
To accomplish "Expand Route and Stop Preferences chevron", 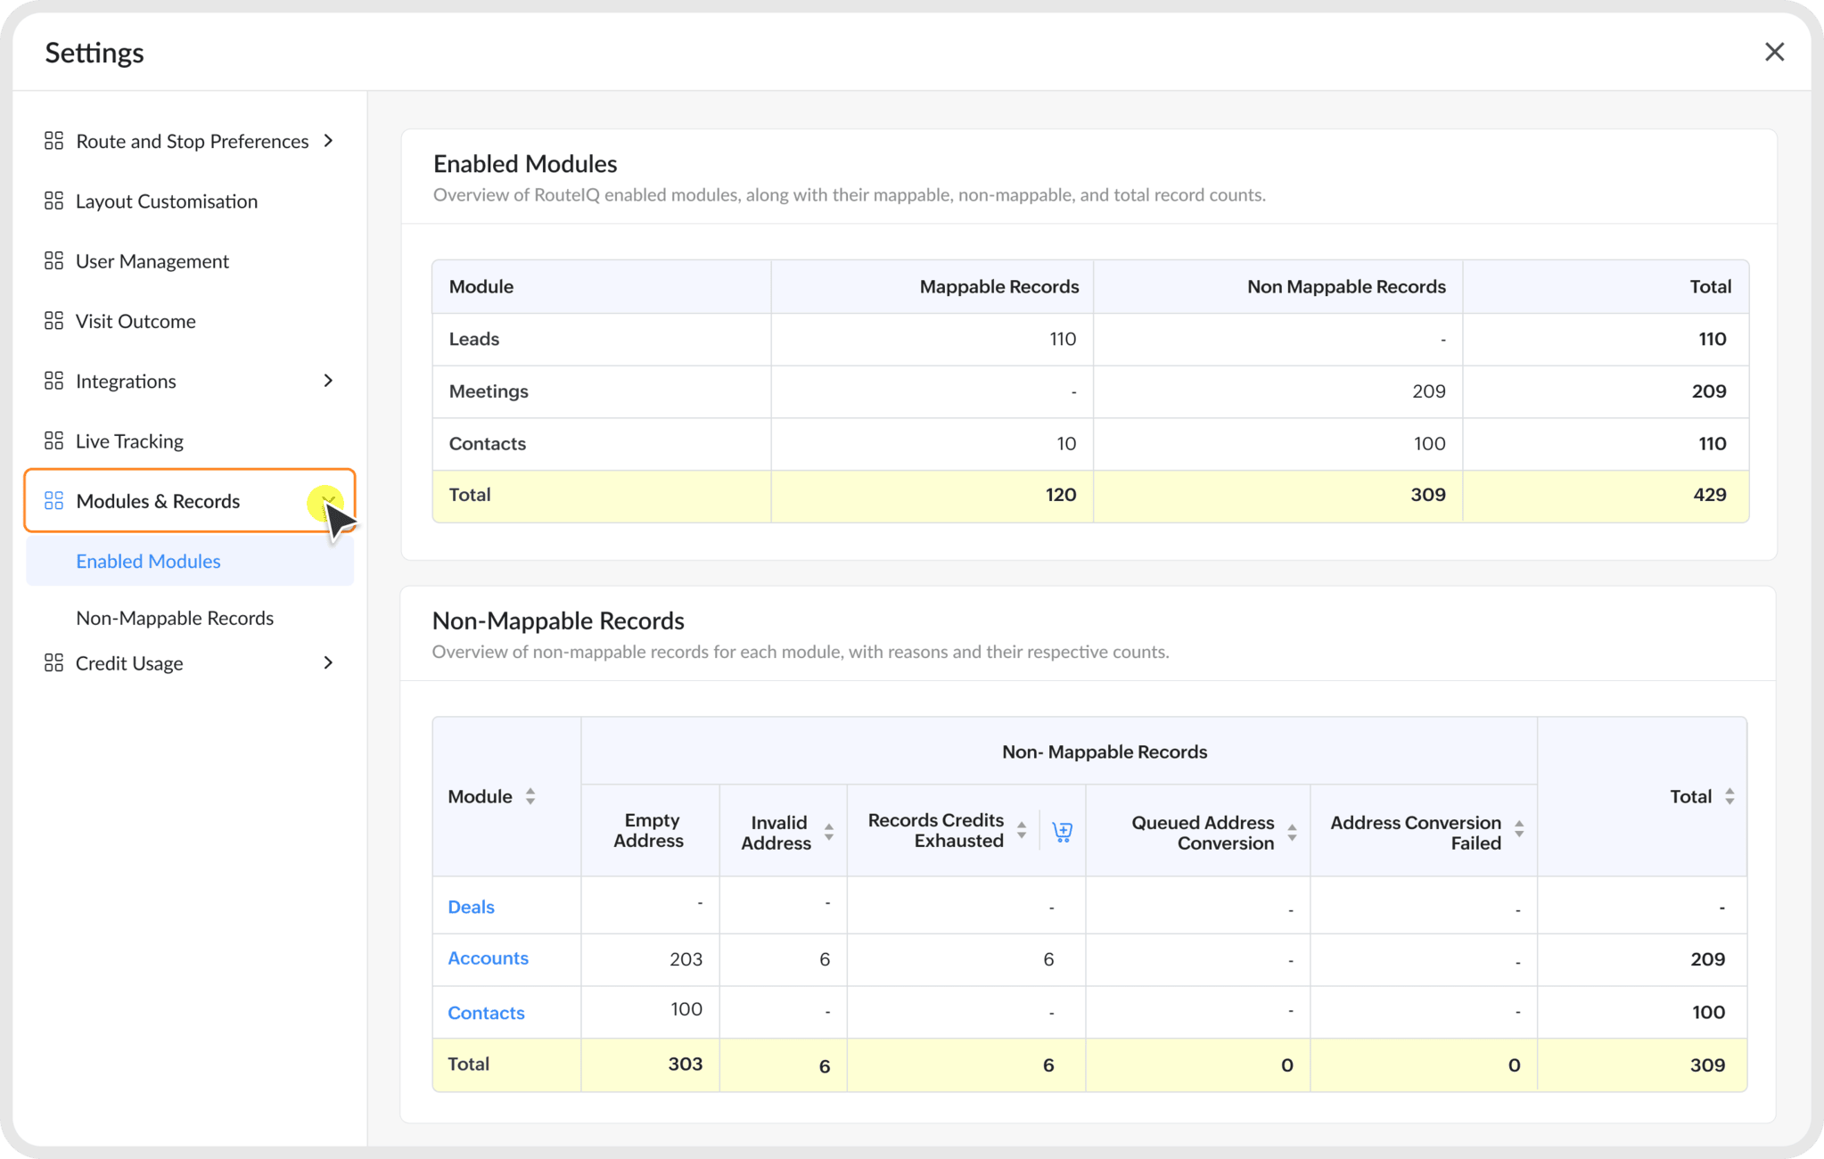I will (x=328, y=141).
